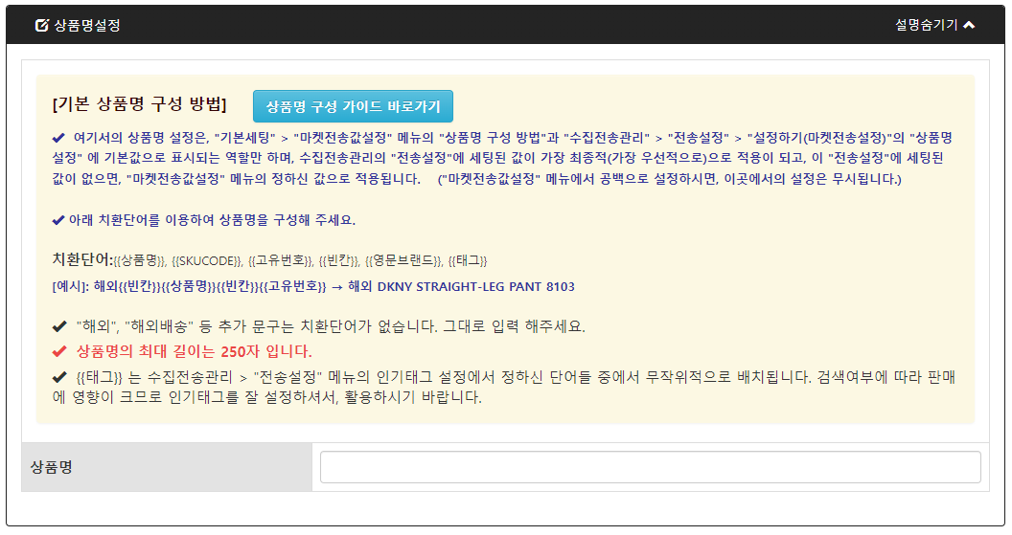This screenshot has width=1012, height=535.
Task: Click the [기본 상품명 구성 방법] heading
Action: point(140,104)
